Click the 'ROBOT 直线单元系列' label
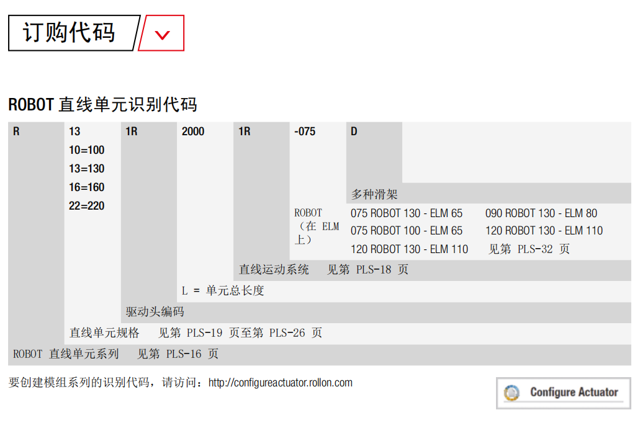Image resolution: width=640 pixels, height=428 pixels. click(x=66, y=354)
